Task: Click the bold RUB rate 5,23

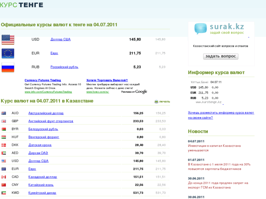Action: tap(137, 67)
